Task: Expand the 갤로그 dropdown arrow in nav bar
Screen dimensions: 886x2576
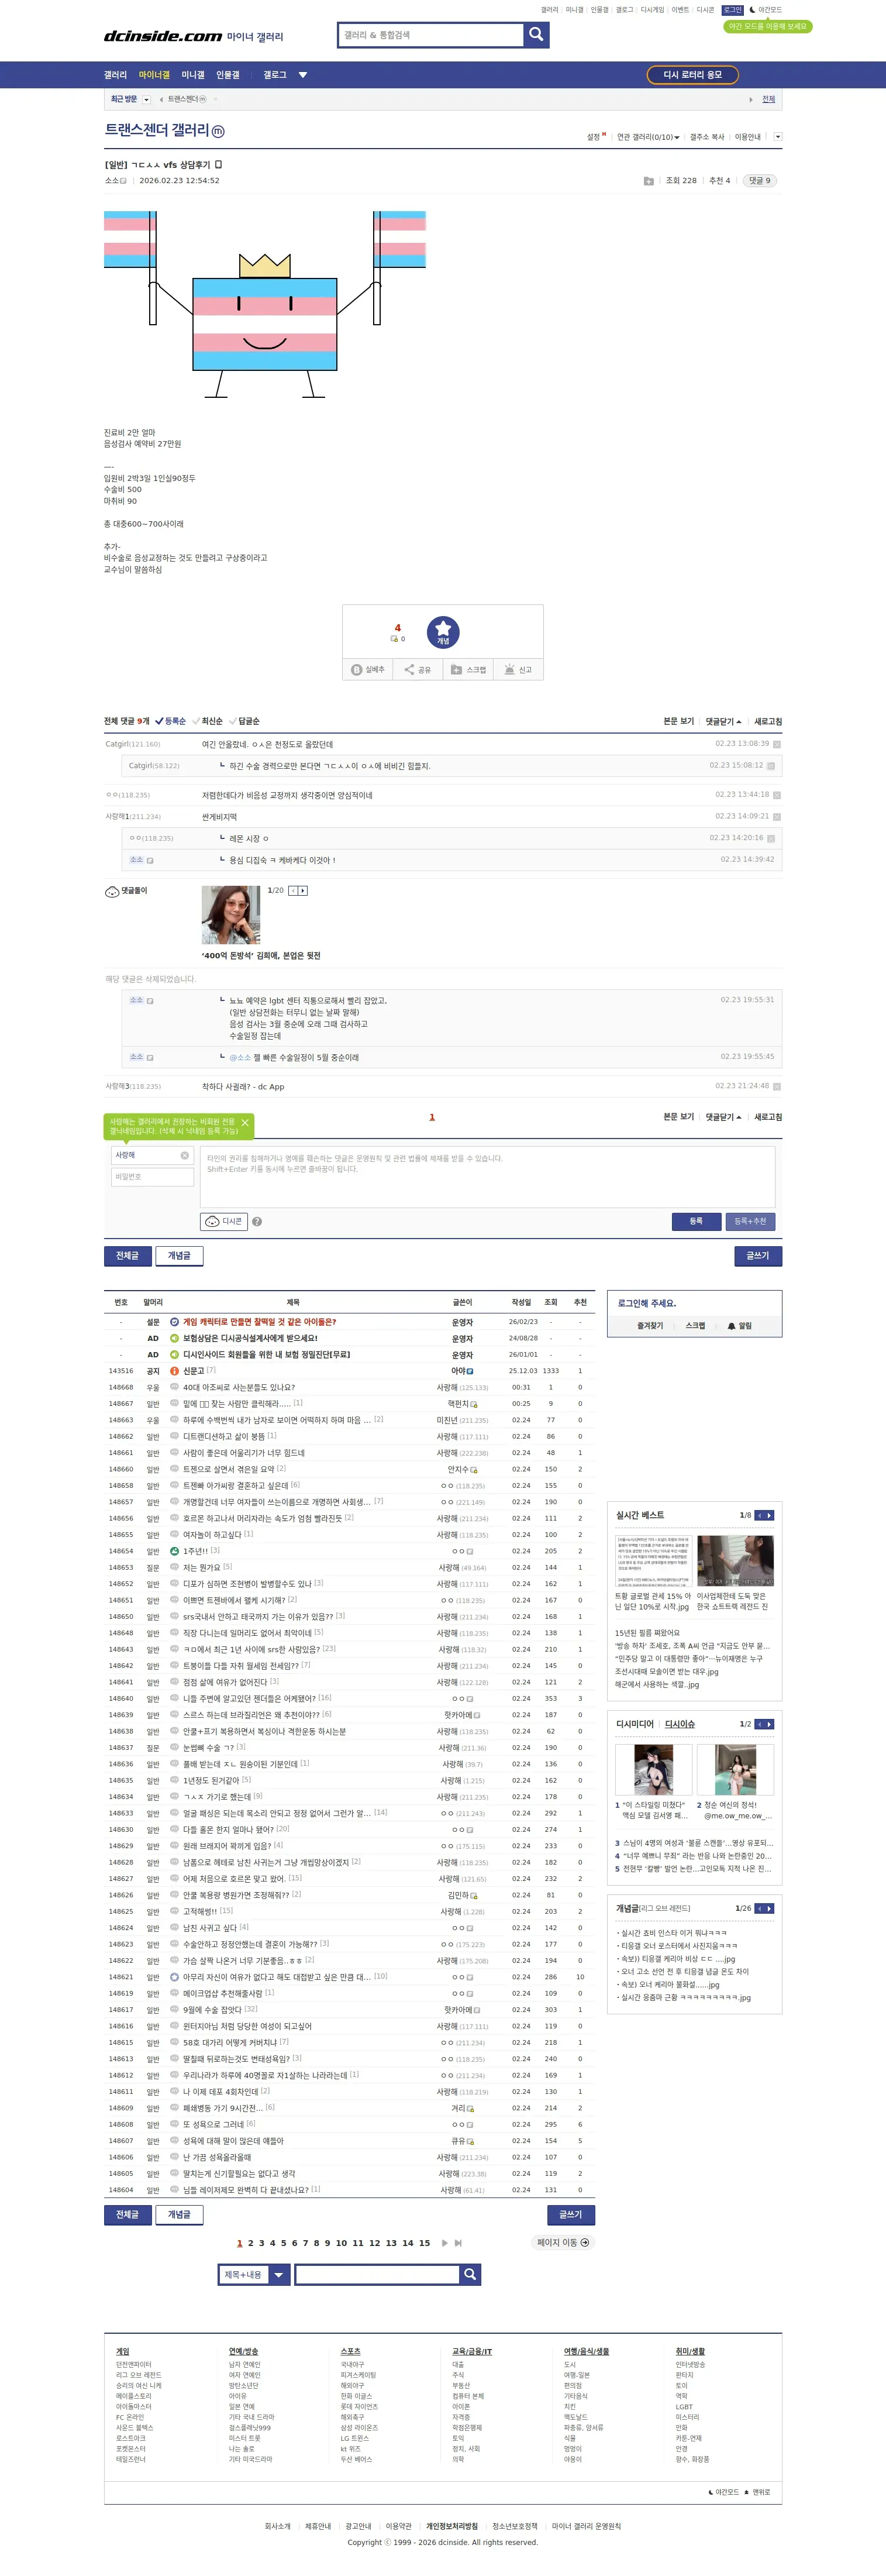Action: pyautogui.click(x=303, y=75)
